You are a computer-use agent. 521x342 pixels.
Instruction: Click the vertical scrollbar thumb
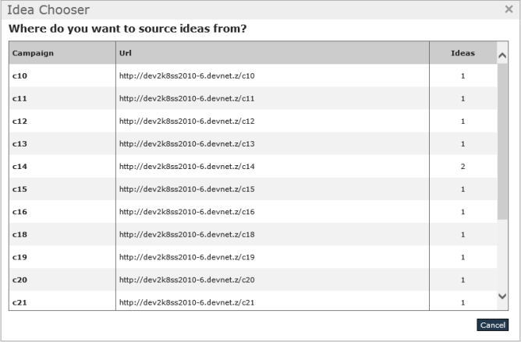coord(502,140)
